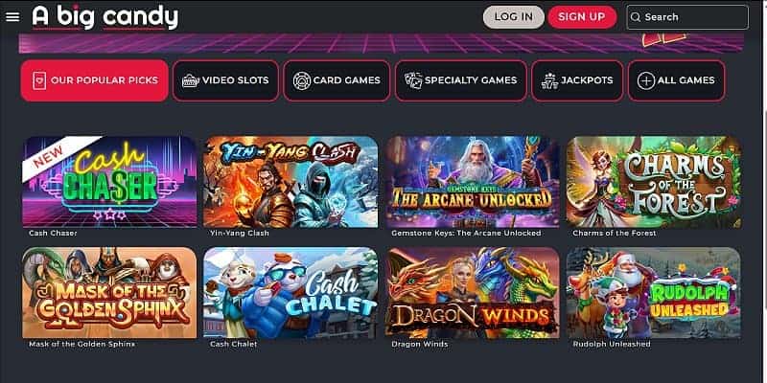The height and width of the screenshot is (383, 767).
Task: Click the Specialty Games dice icon
Action: point(413,80)
